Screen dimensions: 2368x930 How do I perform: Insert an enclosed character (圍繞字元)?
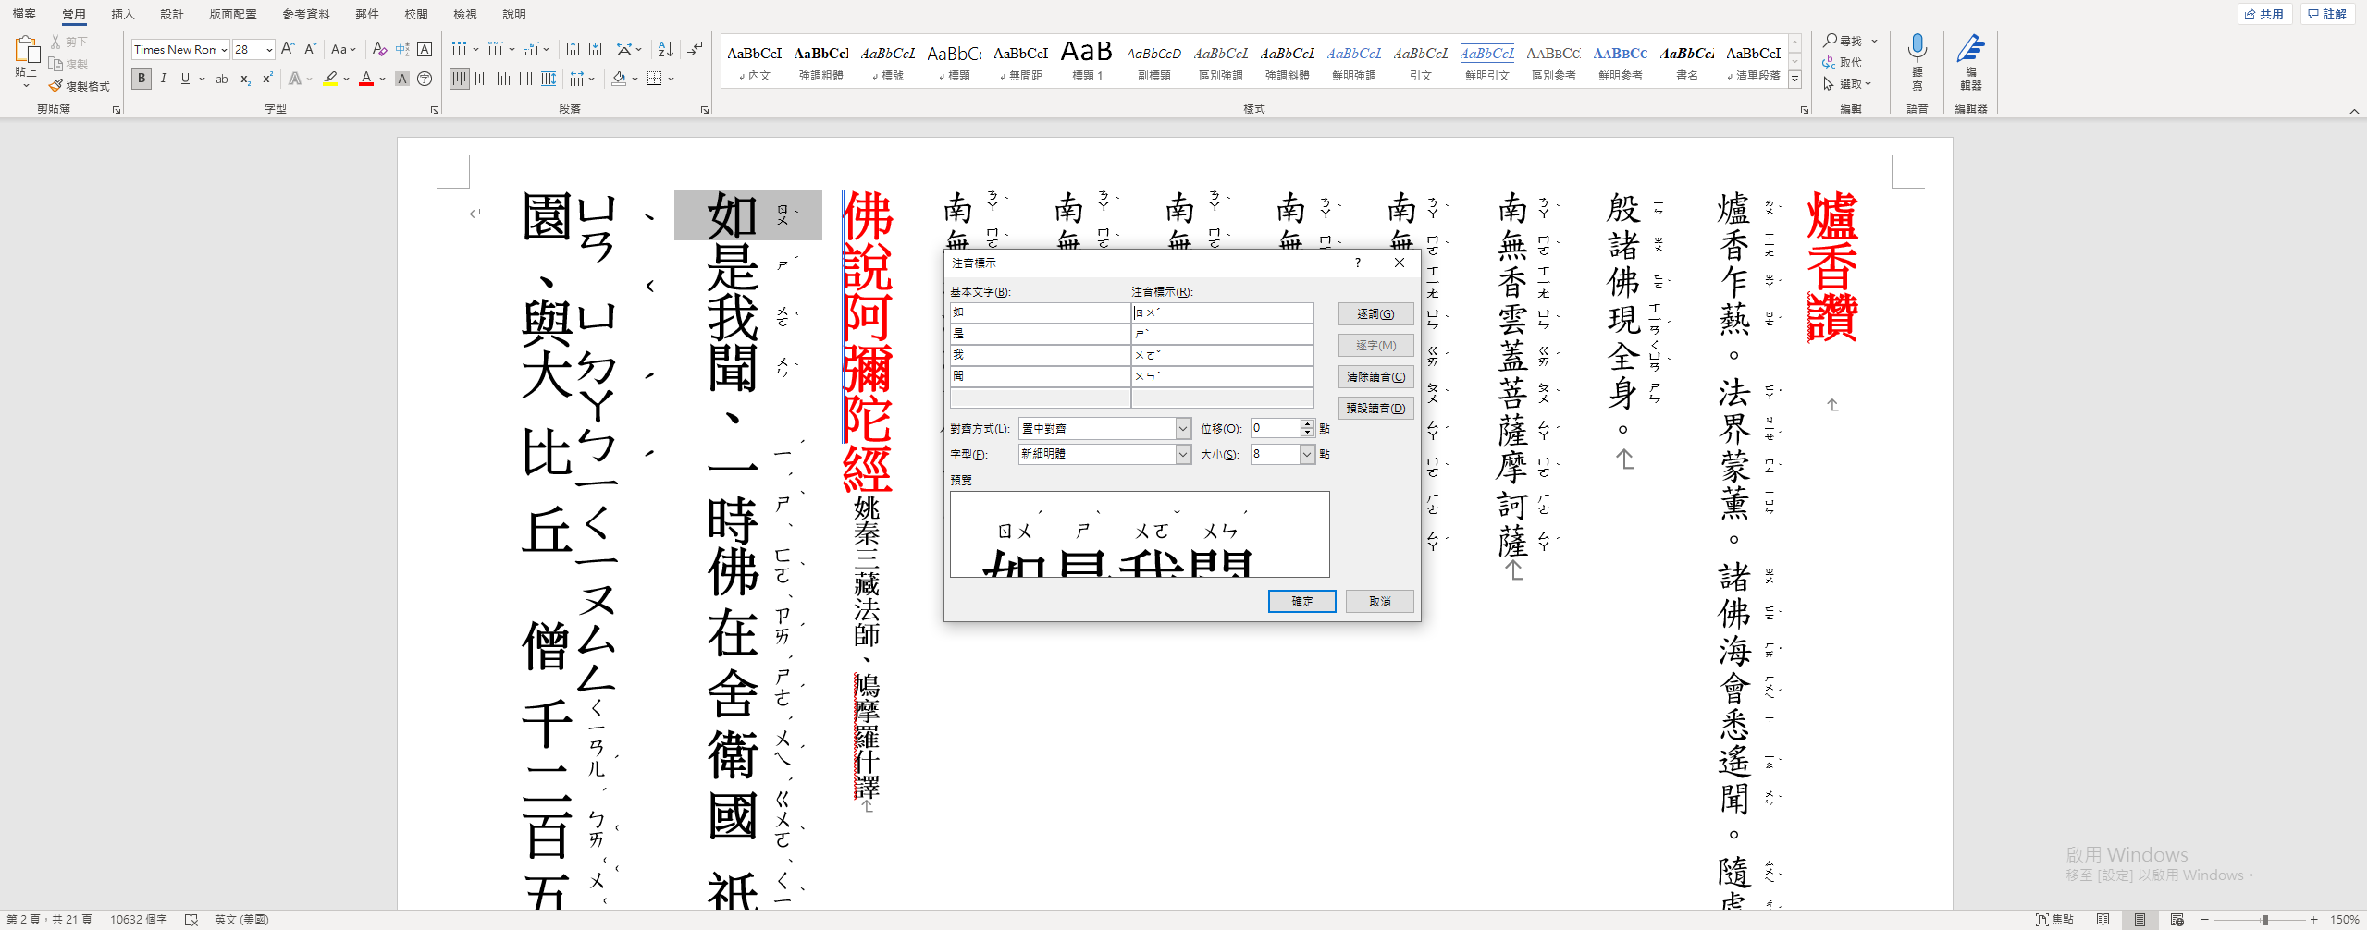coord(425,79)
